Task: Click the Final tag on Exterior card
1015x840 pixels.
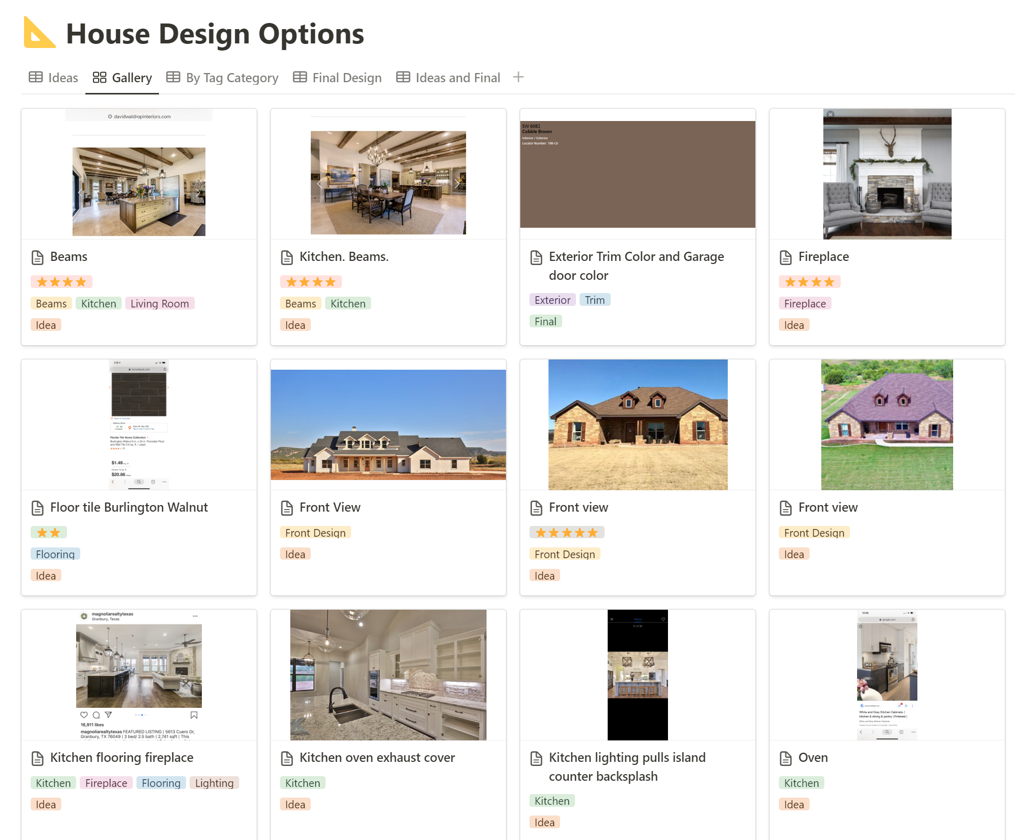Action: 545,322
